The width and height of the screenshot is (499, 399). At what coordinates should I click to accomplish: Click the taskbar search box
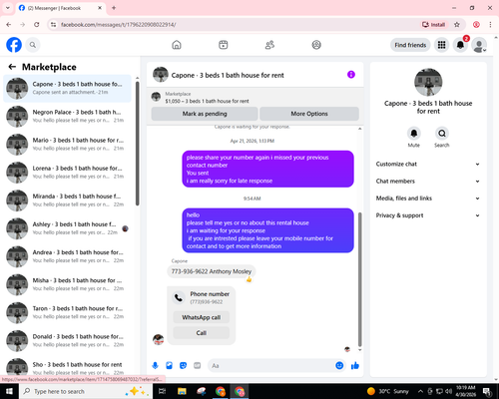(86, 391)
